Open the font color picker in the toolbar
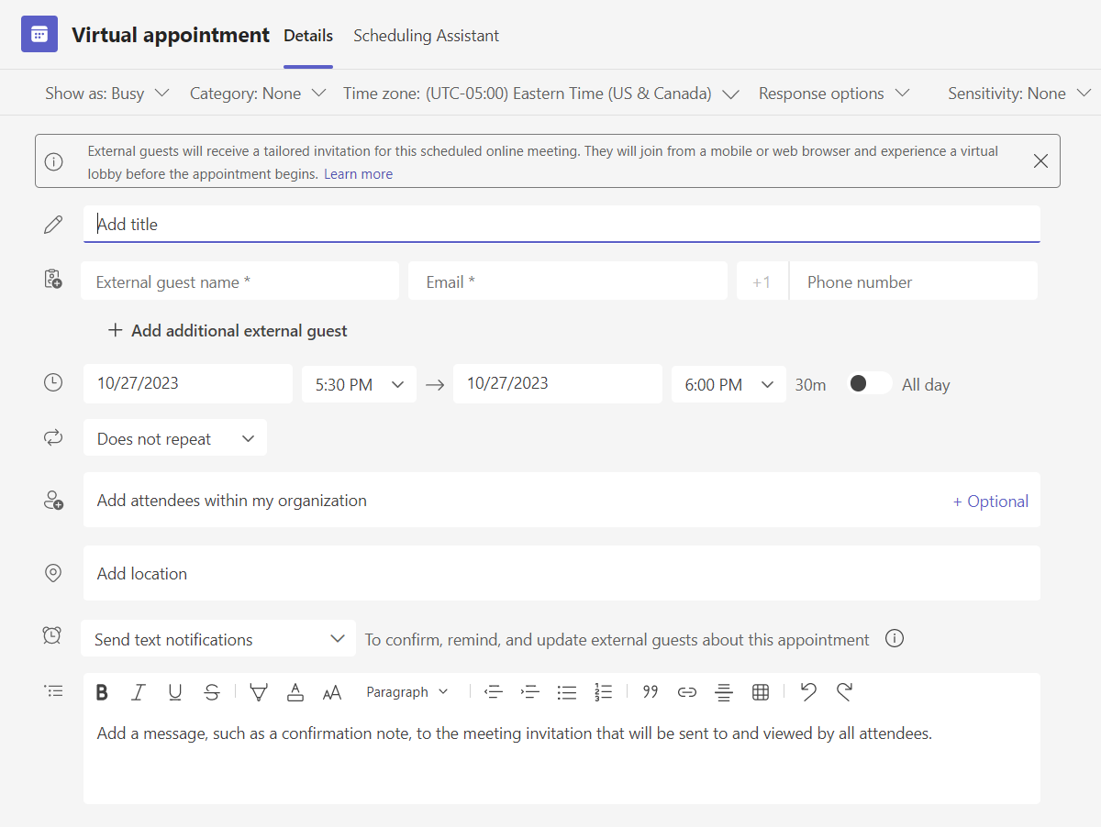This screenshot has width=1101, height=827. point(295,692)
